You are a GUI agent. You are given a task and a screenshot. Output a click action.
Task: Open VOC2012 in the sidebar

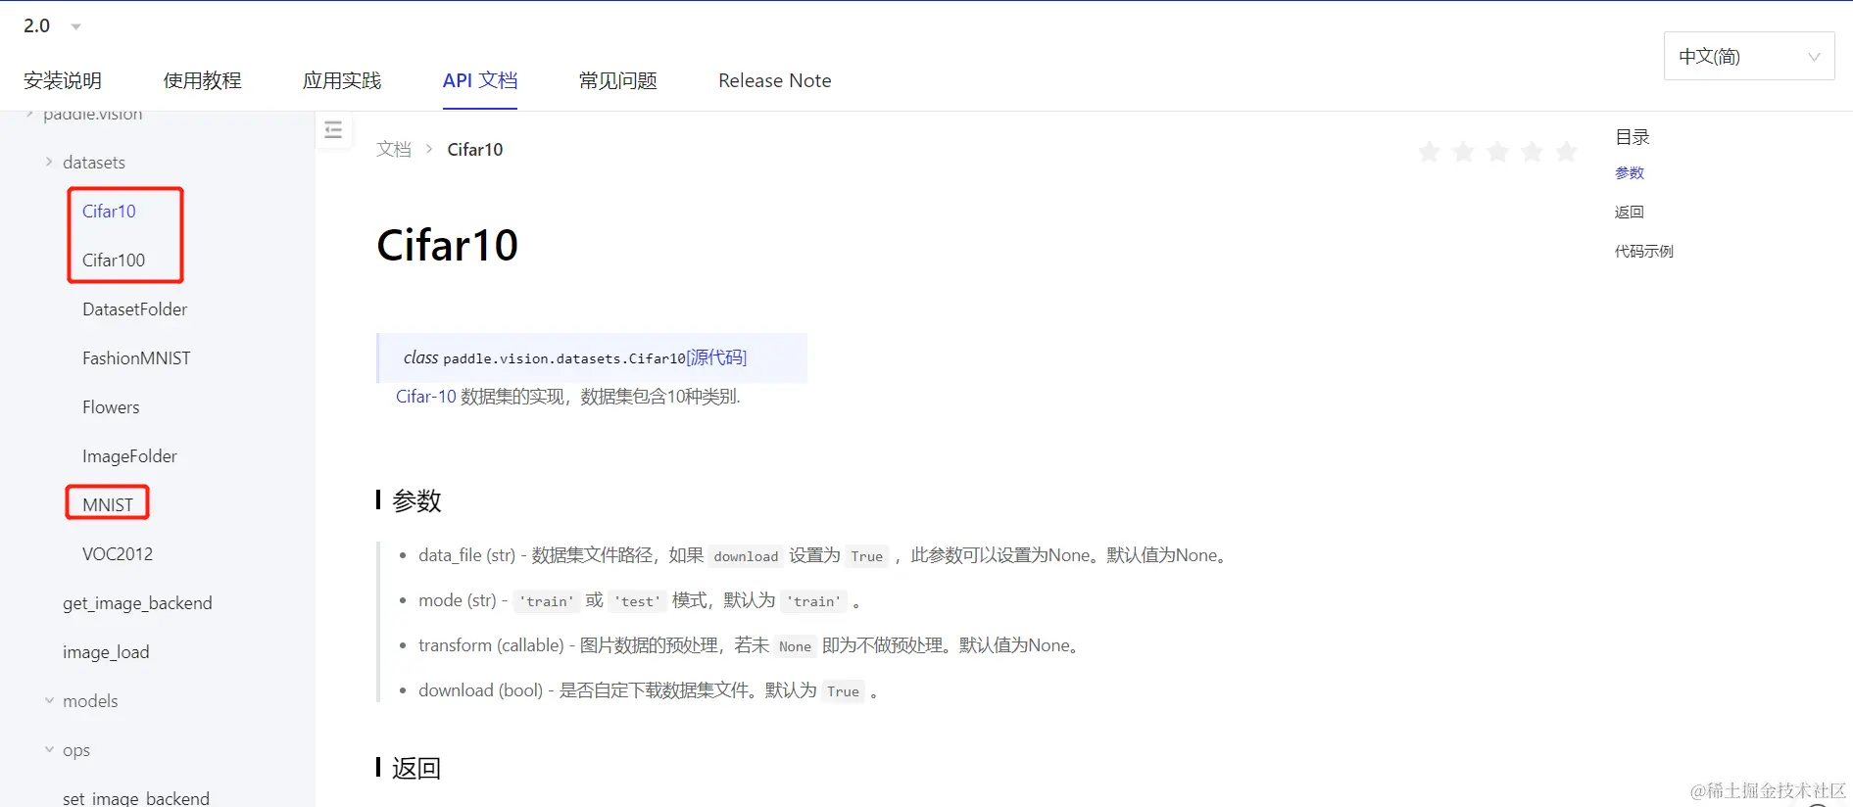pos(118,554)
